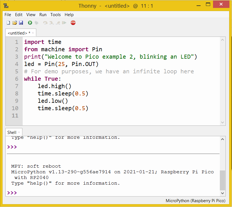This screenshot has height=207, width=232.
Task: Select the Shell tab
Action: [x=12, y=132]
